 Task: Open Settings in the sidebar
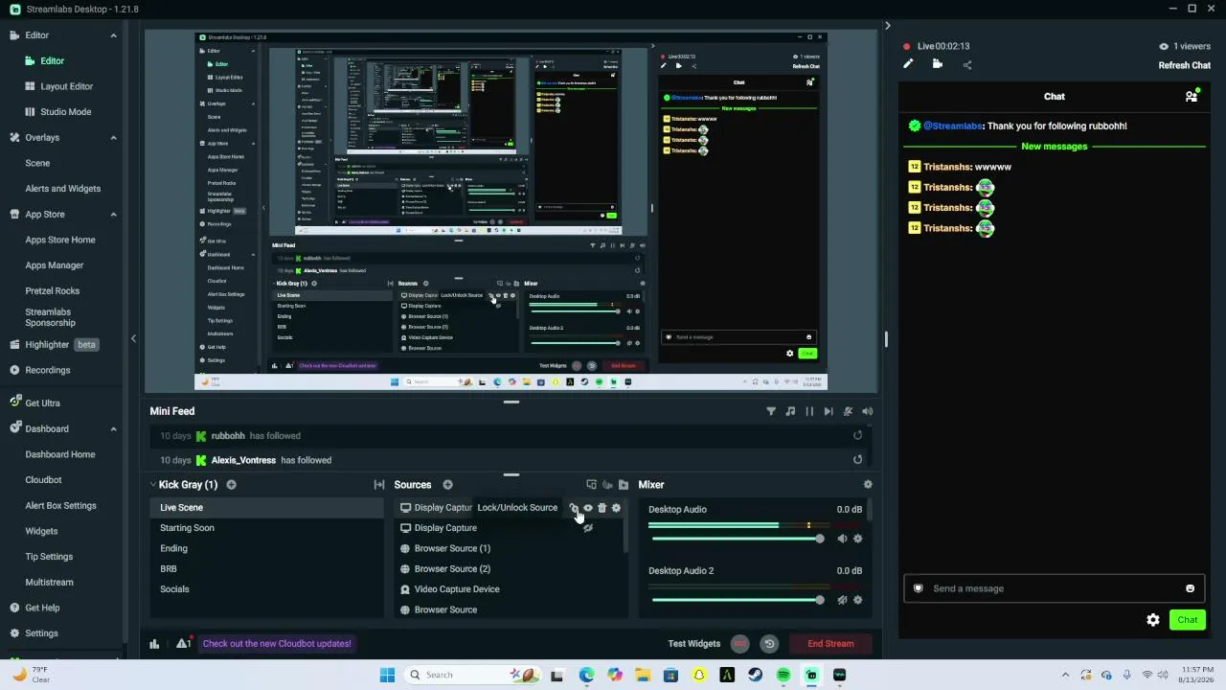coord(42,633)
